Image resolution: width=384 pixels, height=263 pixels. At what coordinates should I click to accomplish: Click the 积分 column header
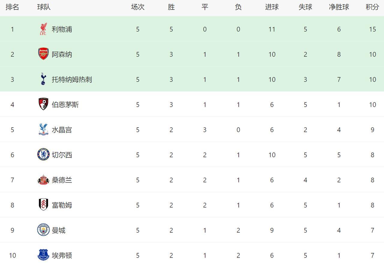click(x=372, y=7)
